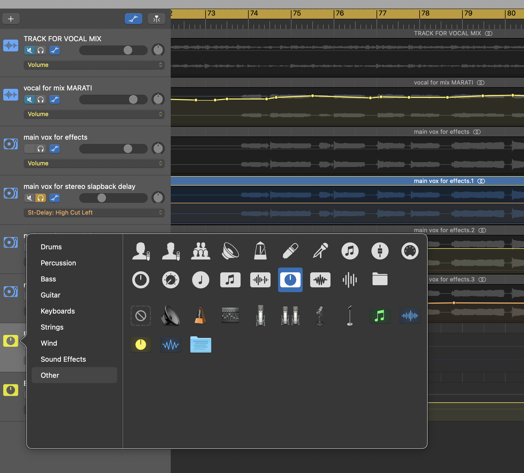Pick the two condenser microphones icon
The width and height of the screenshot is (524, 473).
290,316
